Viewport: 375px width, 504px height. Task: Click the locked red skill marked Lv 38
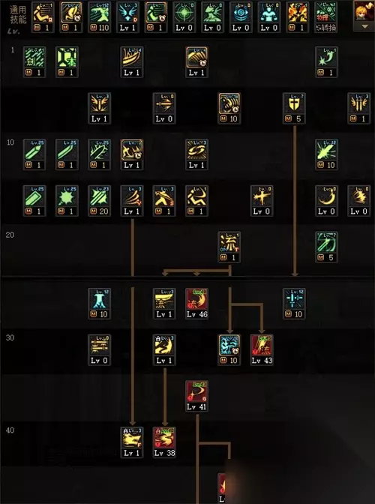point(164,442)
